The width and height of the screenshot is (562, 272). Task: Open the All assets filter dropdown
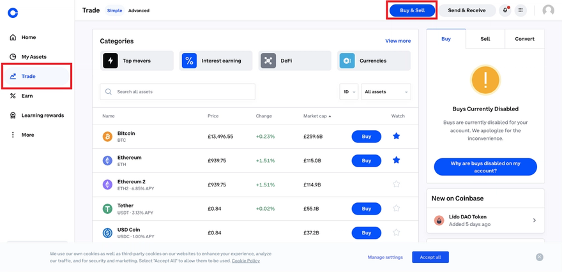tap(386, 92)
